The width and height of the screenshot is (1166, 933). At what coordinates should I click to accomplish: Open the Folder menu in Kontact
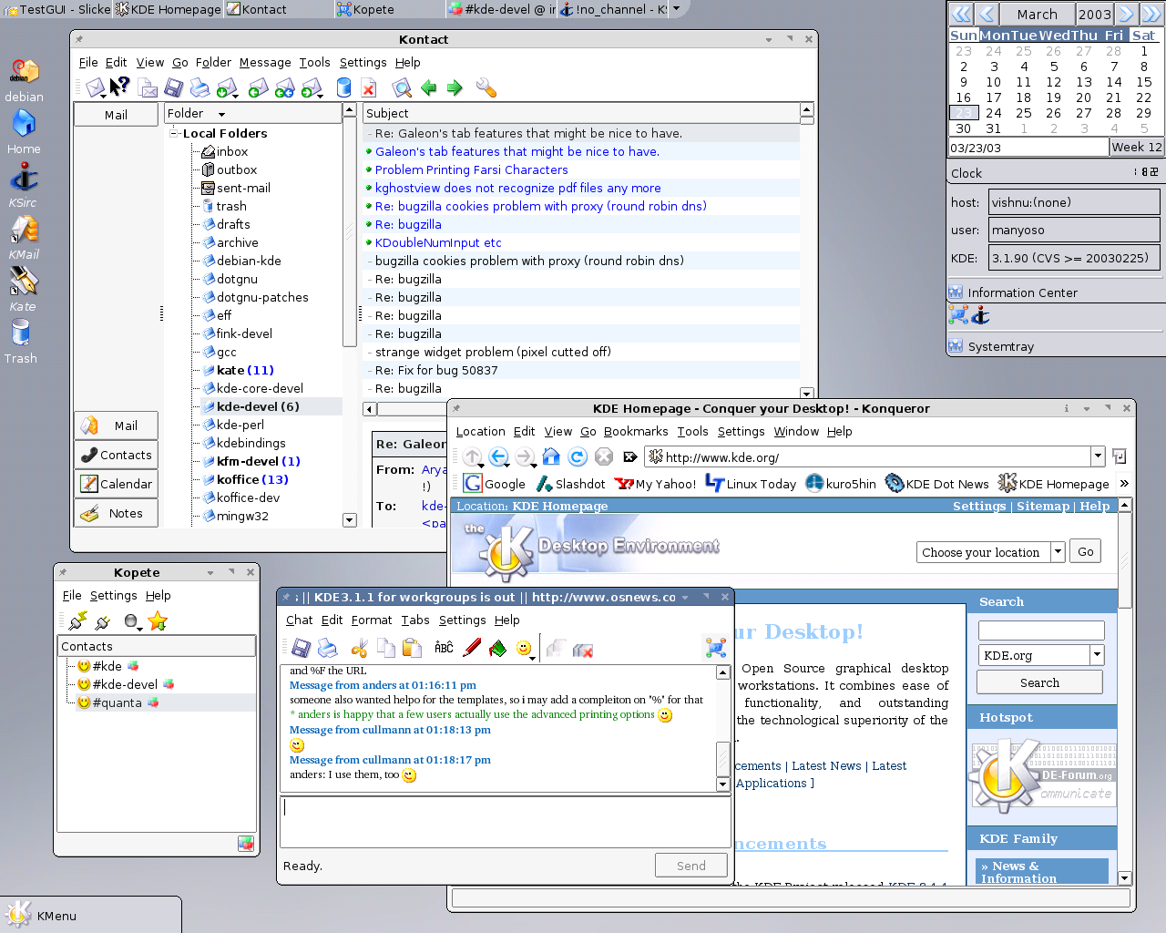coord(213,62)
